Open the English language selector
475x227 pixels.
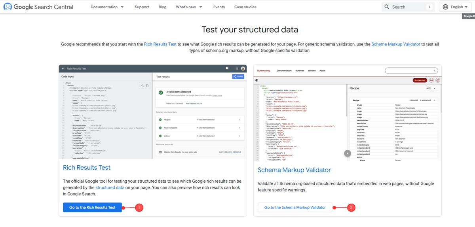455,7
